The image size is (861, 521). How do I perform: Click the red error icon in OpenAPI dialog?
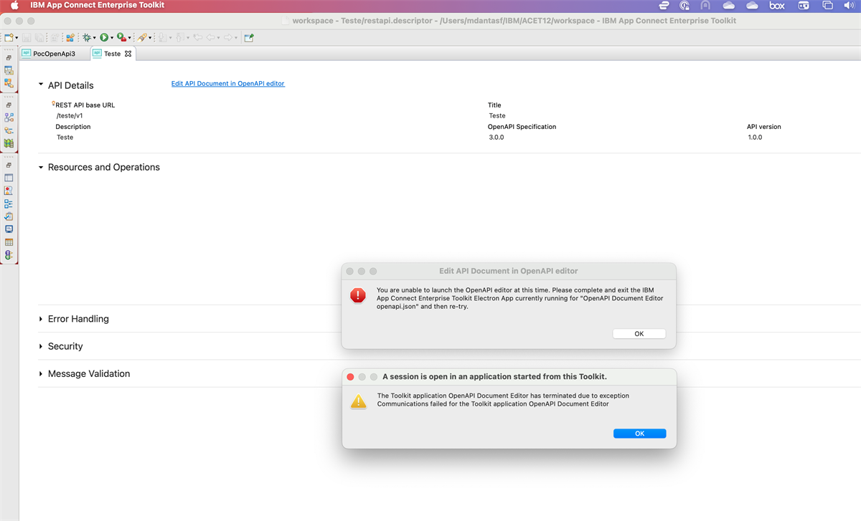pos(358,295)
